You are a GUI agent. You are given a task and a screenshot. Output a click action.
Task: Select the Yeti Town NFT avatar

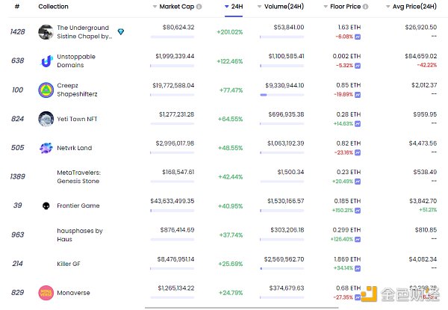pos(46,119)
